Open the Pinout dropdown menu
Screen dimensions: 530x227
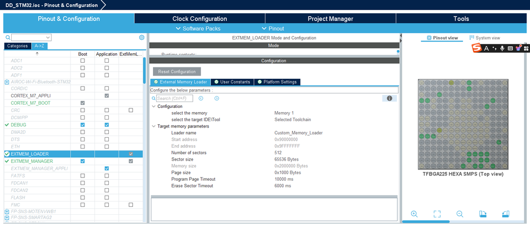[273, 29]
